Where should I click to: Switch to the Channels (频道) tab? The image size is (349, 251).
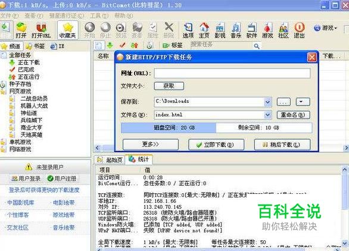(11, 46)
